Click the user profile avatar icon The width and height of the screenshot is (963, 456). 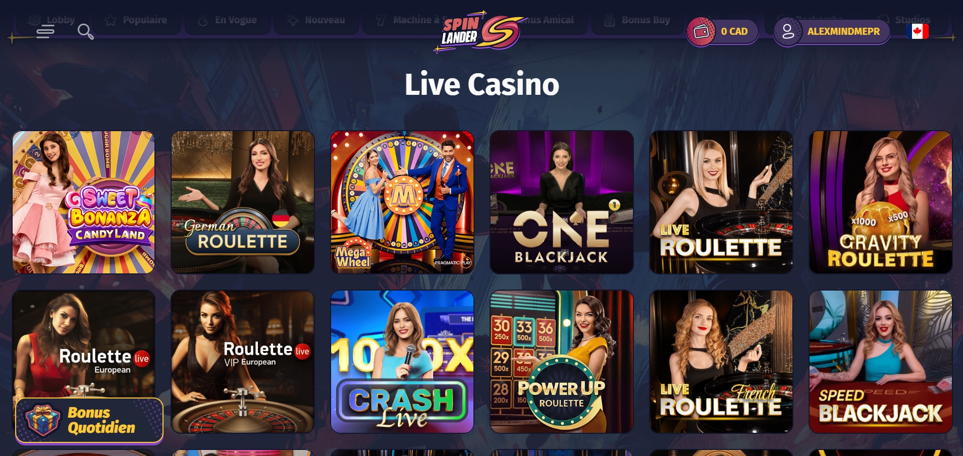[x=788, y=32]
